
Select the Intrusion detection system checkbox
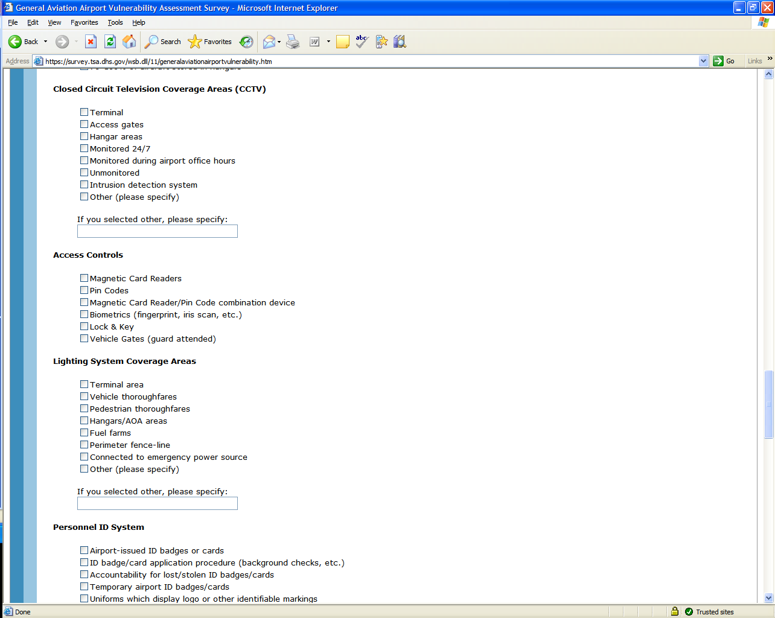point(85,185)
